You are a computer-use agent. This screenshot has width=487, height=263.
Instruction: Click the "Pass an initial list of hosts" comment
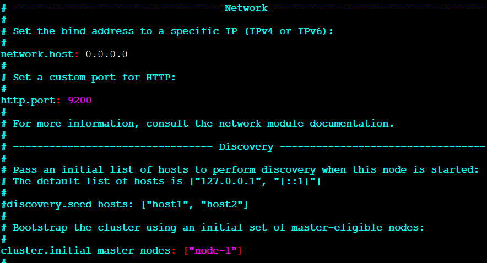click(246, 170)
